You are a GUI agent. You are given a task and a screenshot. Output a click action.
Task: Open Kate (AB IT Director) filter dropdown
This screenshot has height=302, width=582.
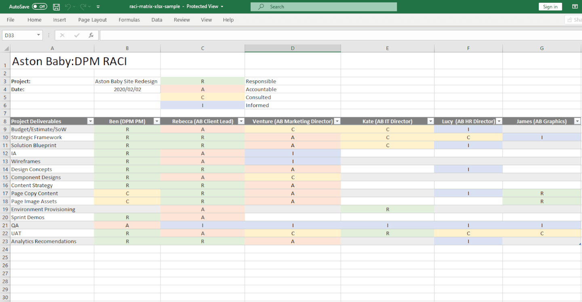(431, 121)
